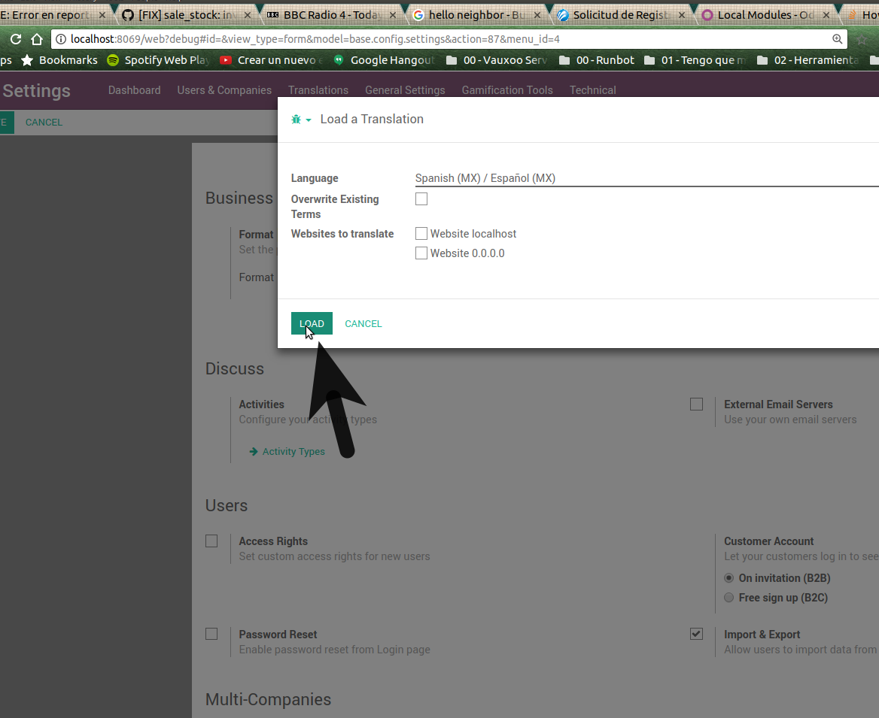Open 02 - Herramienta bookmark folder
The image size is (879, 718).
[808, 60]
